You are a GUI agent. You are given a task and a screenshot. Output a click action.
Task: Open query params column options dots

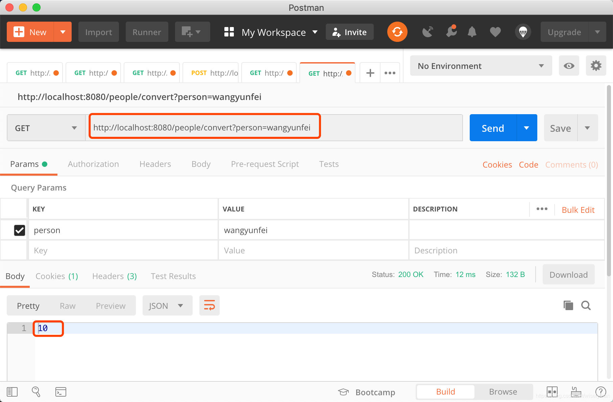pyautogui.click(x=542, y=209)
